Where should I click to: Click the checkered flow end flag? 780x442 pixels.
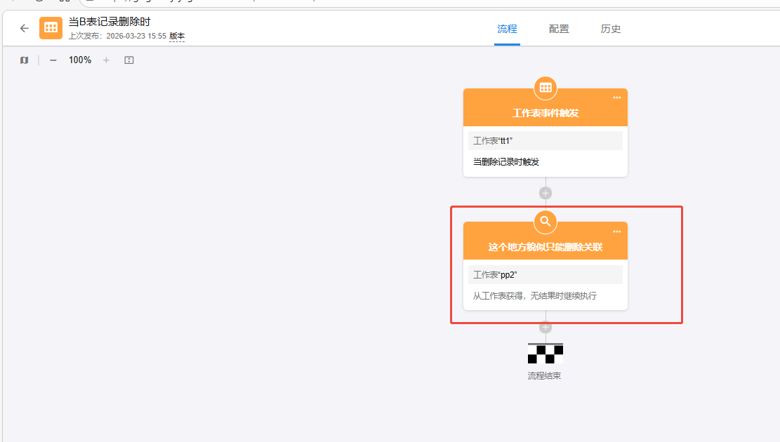coord(546,354)
